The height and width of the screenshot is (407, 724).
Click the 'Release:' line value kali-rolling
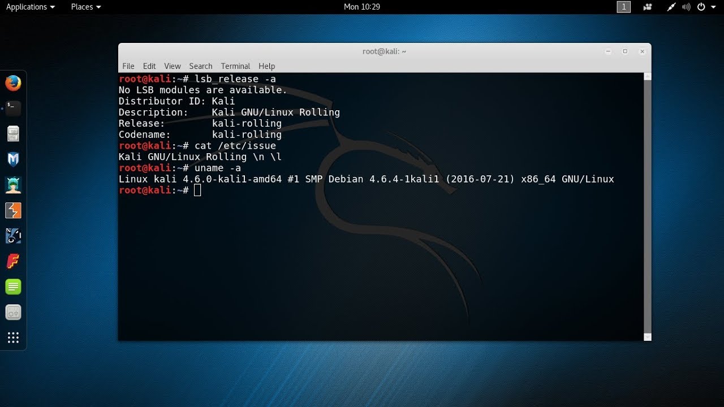[247, 123]
